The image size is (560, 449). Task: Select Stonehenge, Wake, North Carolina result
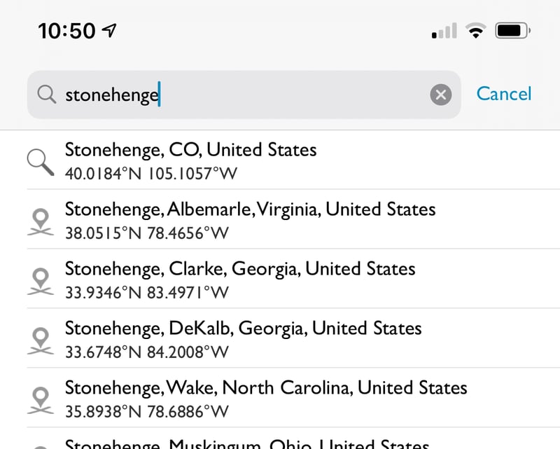click(x=266, y=388)
